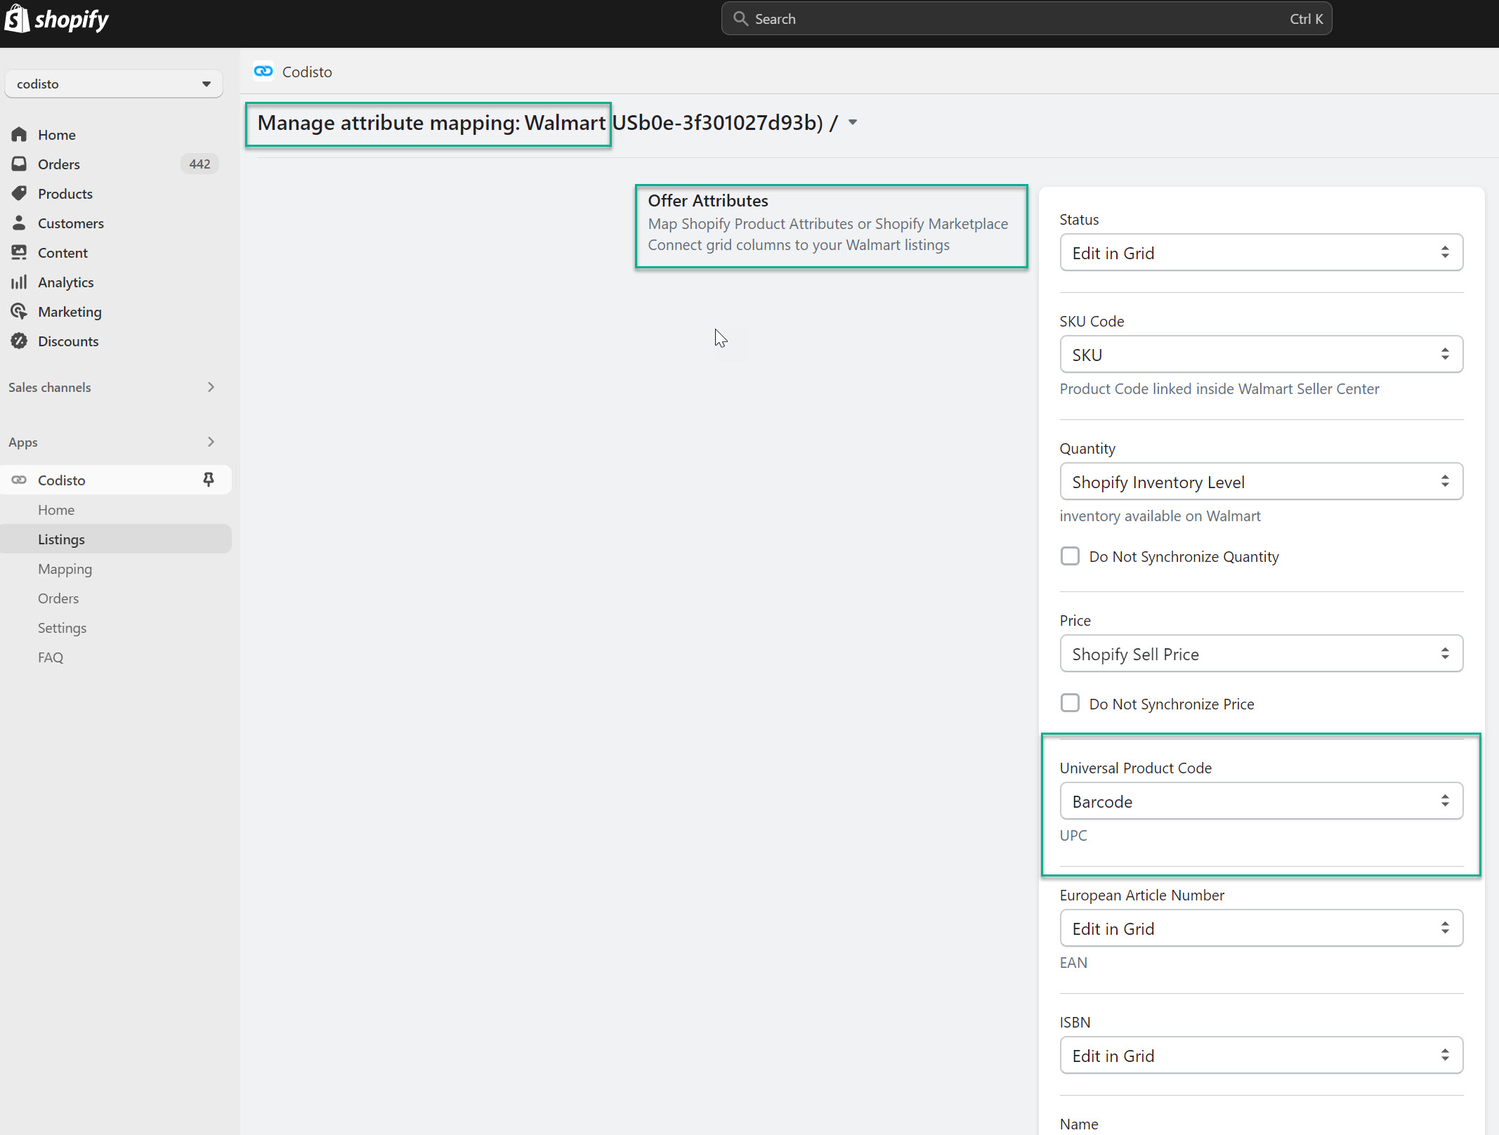Image resolution: width=1499 pixels, height=1135 pixels.
Task: Click the Analytics bar chart icon
Action: click(19, 282)
